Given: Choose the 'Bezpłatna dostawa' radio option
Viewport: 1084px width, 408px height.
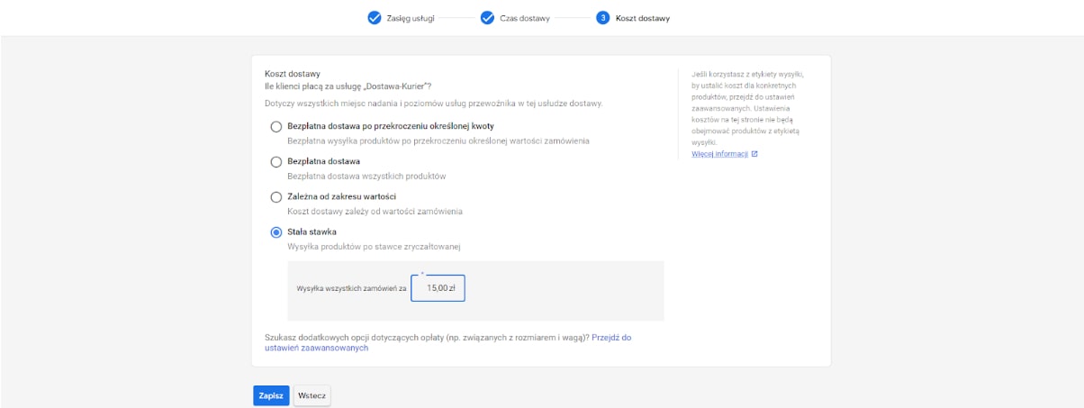Looking at the screenshot, I should click(x=276, y=161).
